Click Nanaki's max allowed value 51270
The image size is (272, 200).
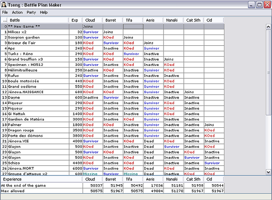pyautogui.click(x=174, y=191)
